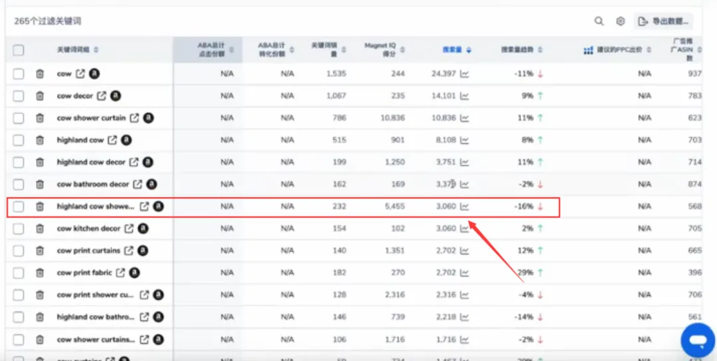Screen dimensions: 717x361
Task: Open cow print curtains external link icon
Action: click(x=129, y=250)
